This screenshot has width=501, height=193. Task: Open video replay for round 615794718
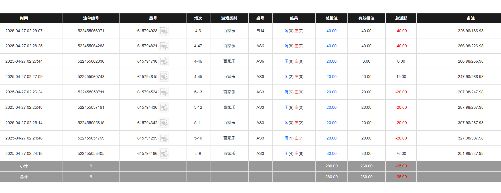pyautogui.click(x=164, y=61)
